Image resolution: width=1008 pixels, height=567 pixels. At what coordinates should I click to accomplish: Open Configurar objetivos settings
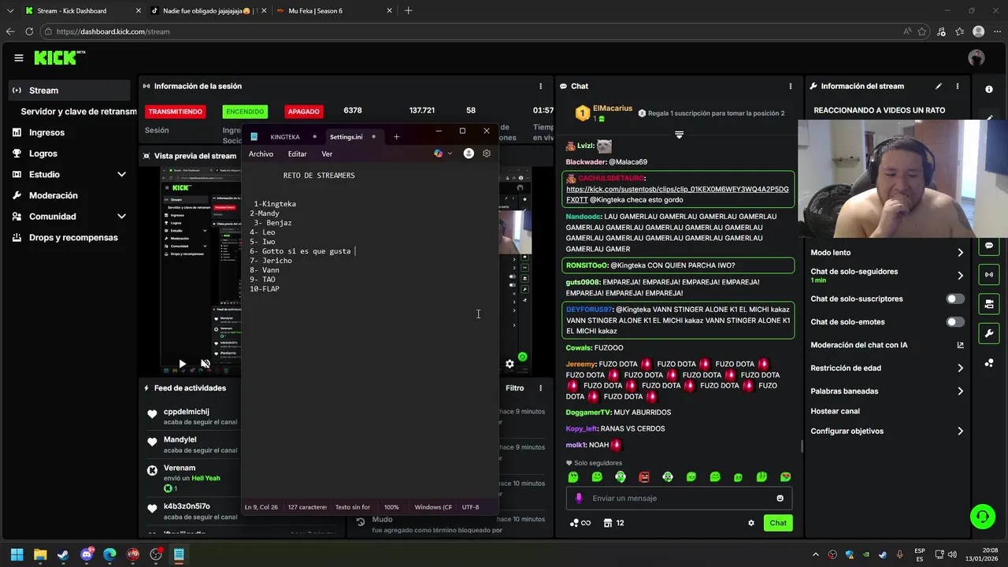(888, 432)
